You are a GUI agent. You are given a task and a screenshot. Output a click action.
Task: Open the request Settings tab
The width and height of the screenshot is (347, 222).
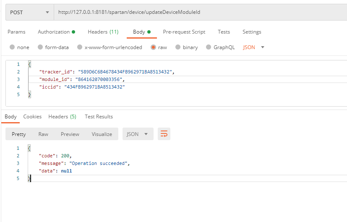coord(252,32)
